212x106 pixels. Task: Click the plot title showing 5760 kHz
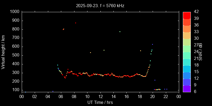click(x=100, y=5)
